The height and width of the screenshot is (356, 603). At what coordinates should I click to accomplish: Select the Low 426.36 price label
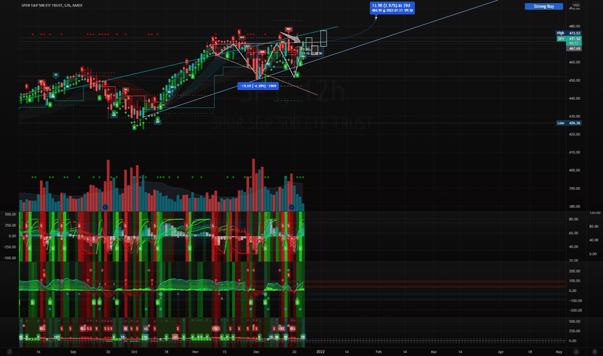(569, 123)
